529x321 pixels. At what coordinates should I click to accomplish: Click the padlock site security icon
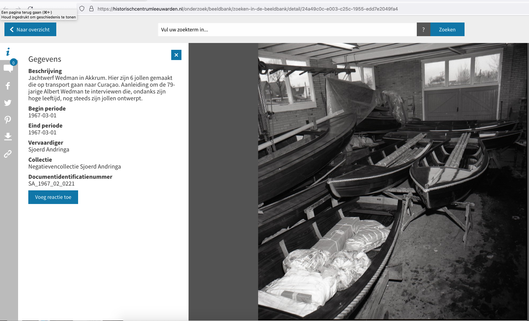click(x=91, y=9)
